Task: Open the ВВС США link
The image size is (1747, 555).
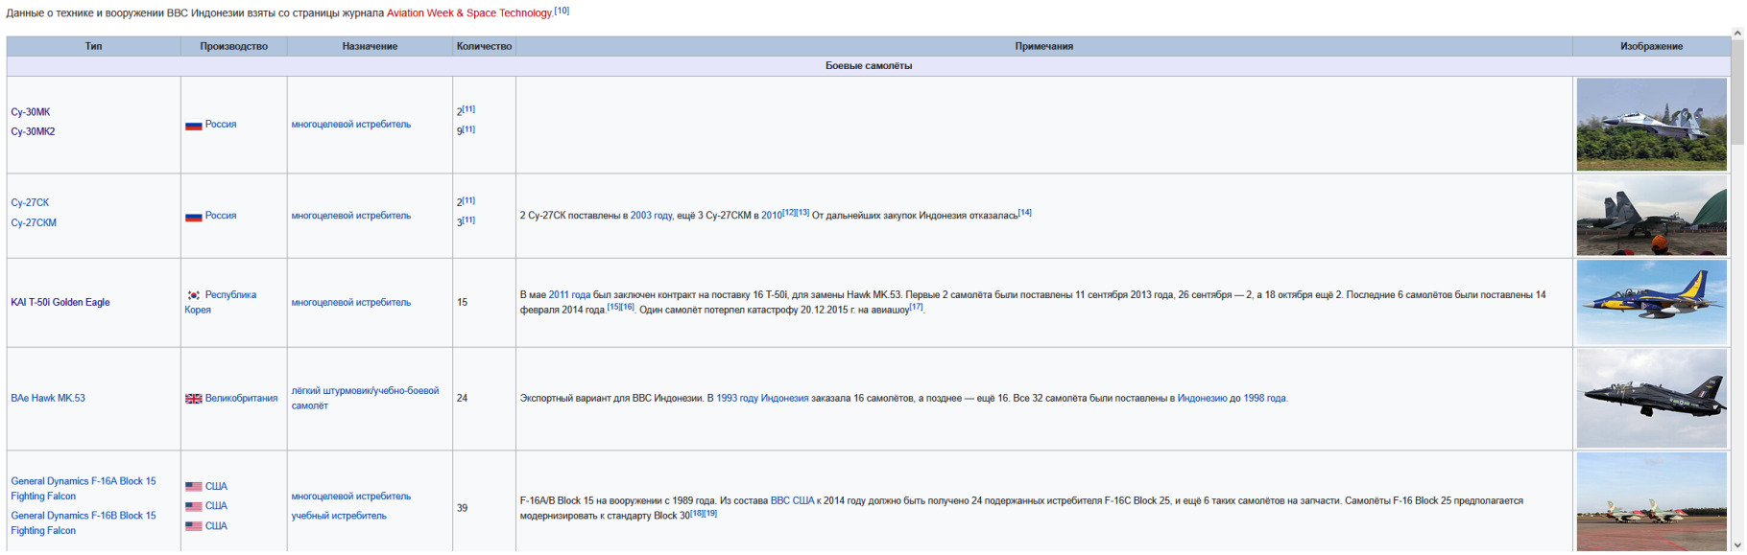Action: coord(792,501)
